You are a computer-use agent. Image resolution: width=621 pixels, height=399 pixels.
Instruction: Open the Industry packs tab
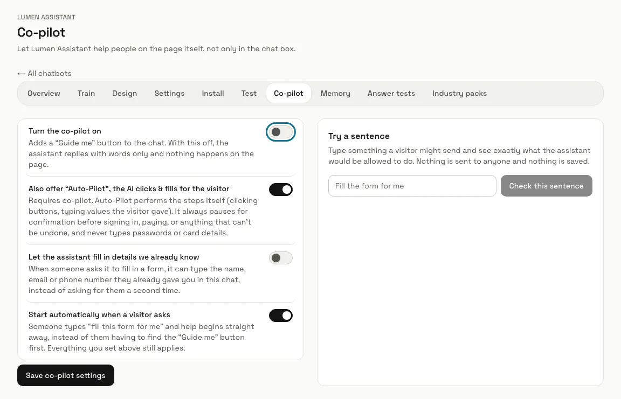pyautogui.click(x=459, y=93)
